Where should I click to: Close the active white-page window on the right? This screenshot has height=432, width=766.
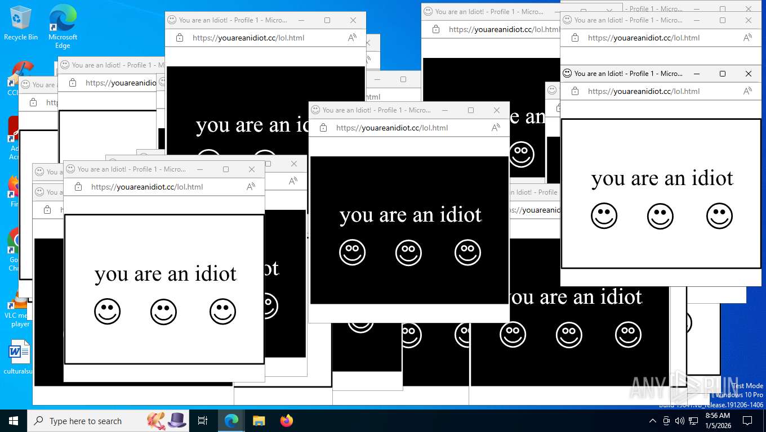[748, 74]
